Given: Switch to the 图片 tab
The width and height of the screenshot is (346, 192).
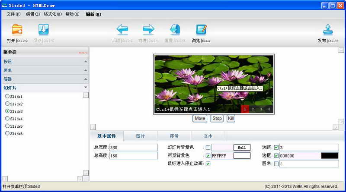Looking at the screenshot, I should click(141, 136).
